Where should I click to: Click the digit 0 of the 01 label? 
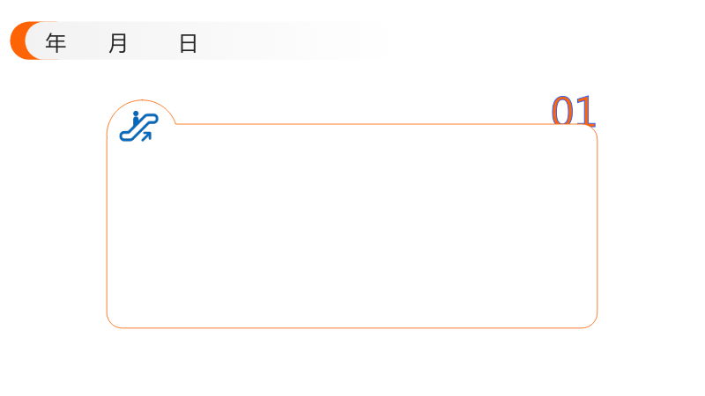point(562,111)
